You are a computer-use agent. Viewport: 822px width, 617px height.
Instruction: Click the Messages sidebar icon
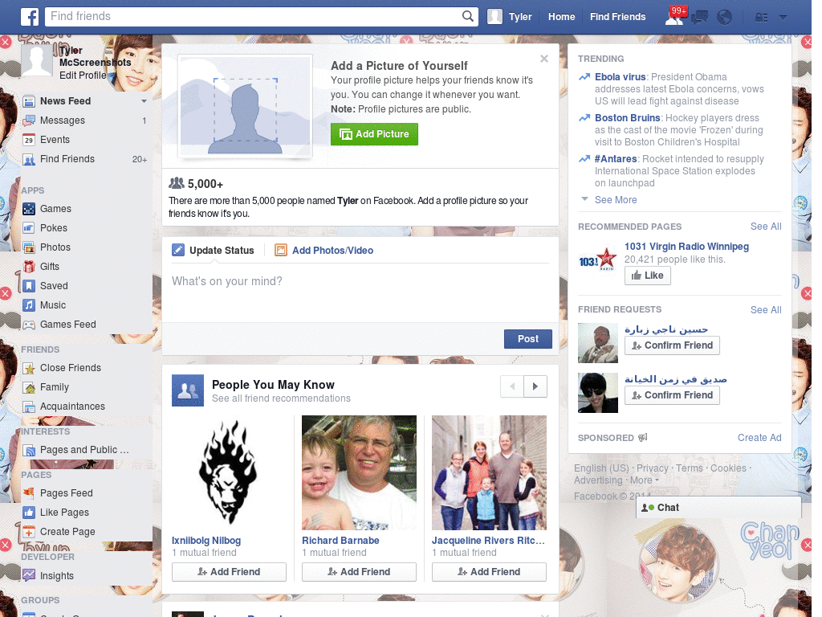point(29,121)
